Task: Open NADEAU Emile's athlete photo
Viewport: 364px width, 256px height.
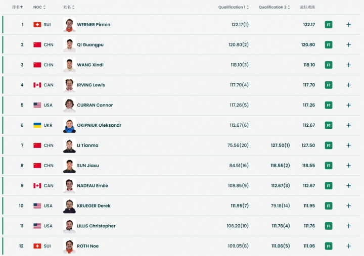Action: [69, 186]
